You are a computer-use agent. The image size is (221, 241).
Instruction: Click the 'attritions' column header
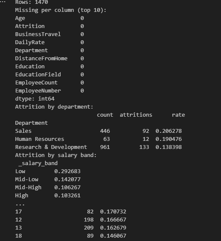point(136,115)
